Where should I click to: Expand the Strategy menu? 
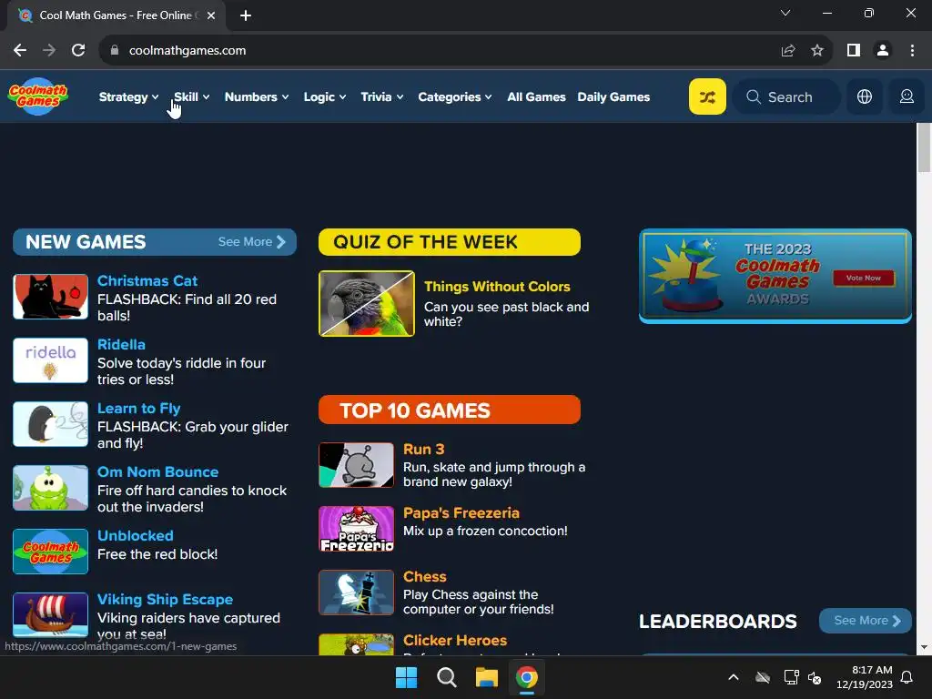[x=128, y=96]
